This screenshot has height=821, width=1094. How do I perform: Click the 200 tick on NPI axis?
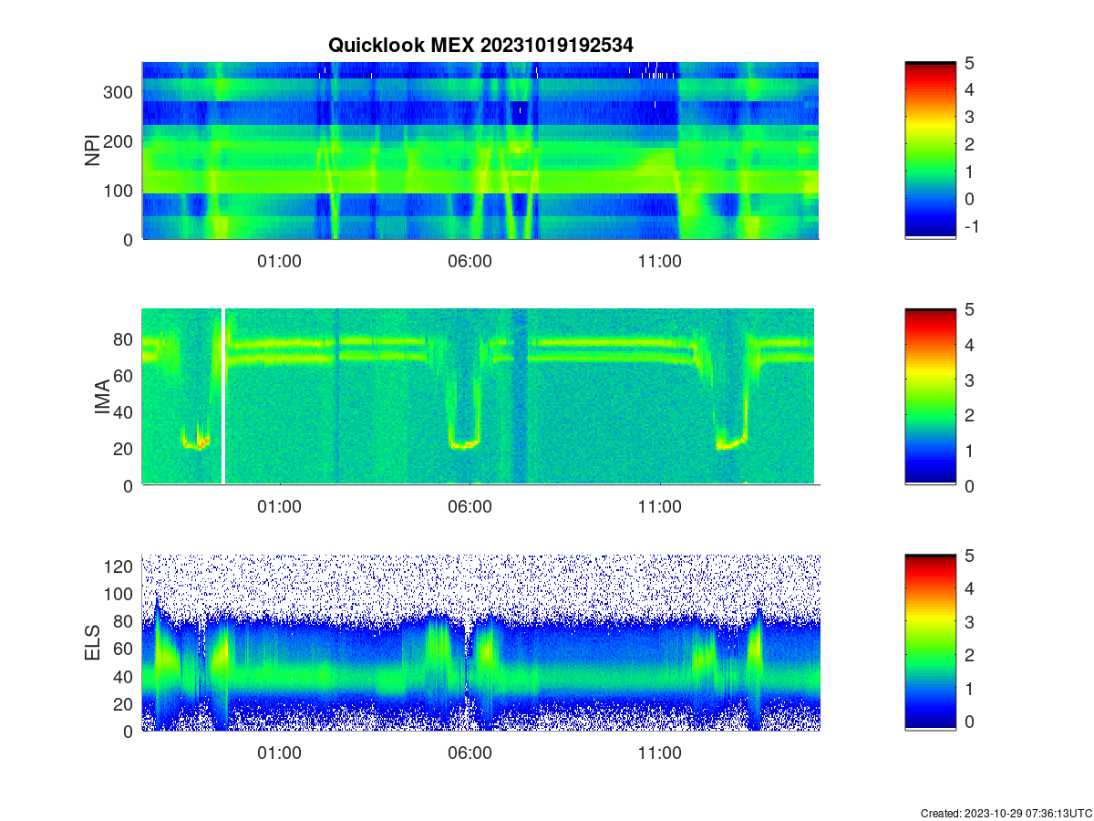(x=119, y=140)
